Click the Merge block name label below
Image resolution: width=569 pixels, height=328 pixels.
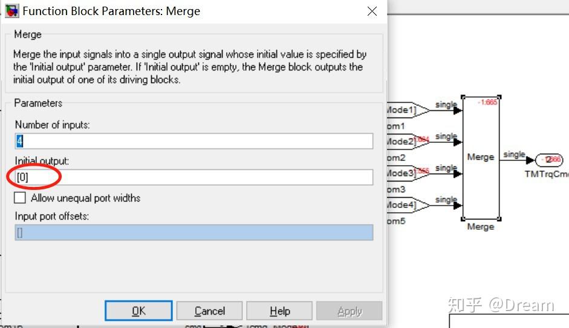(x=481, y=227)
